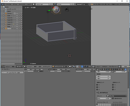Screen dimensions: 130x106
Task: Click the add game property button
Action: point(12,73)
